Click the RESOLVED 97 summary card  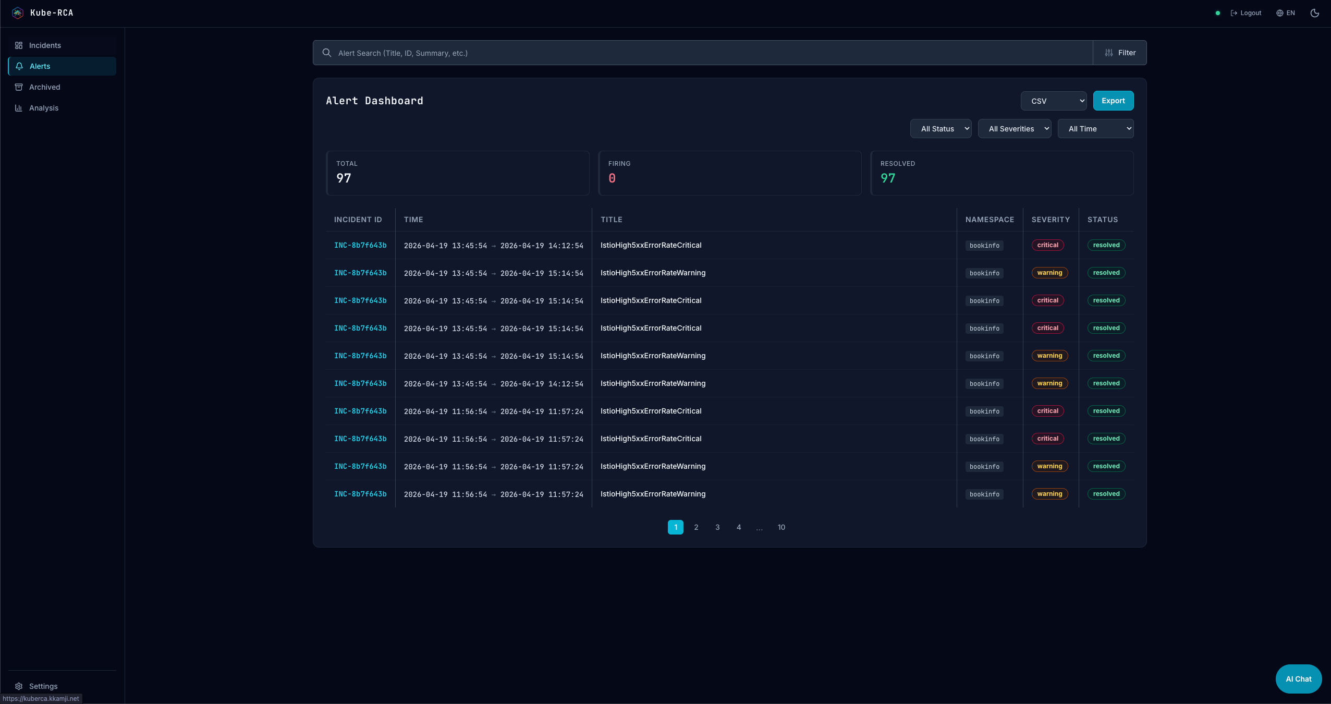coord(1002,173)
